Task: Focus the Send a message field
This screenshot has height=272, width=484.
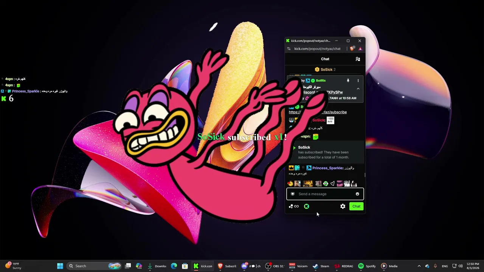Action: point(325,194)
